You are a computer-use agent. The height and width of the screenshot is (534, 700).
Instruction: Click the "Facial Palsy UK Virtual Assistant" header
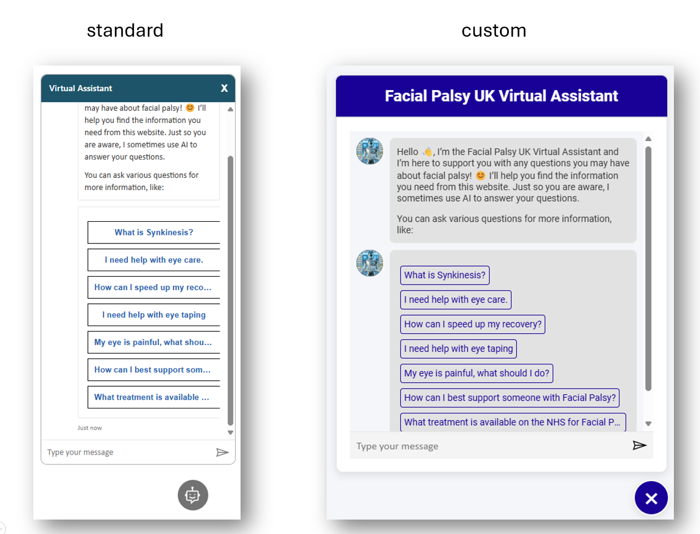pyautogui.click(x=501, y=96)
